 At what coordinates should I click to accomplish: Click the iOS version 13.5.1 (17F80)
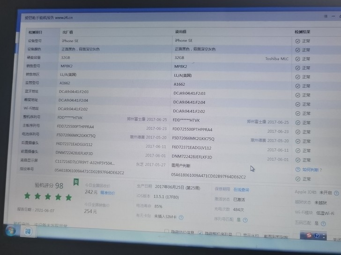click(x=166, y=197)
